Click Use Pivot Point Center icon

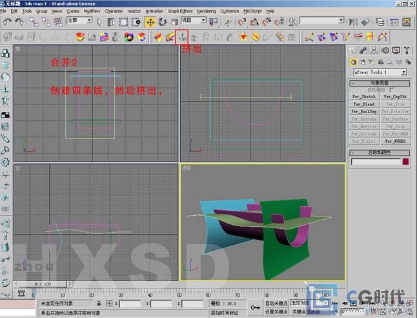click(214, 22)
